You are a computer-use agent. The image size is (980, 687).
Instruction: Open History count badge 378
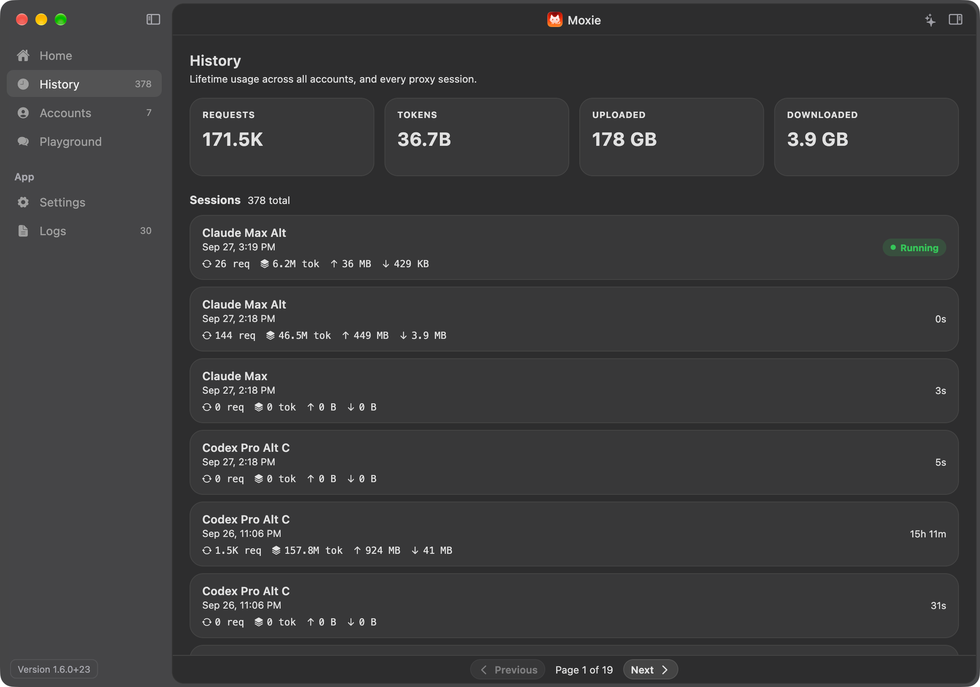[143, 84]
